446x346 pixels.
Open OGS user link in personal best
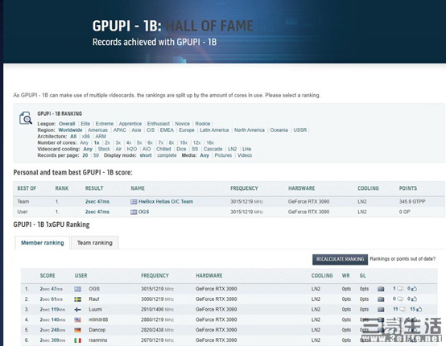tap(143, 212)
